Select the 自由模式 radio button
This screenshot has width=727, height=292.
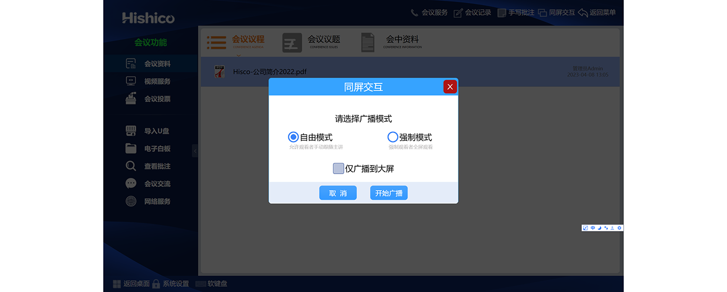coord(293,137)
